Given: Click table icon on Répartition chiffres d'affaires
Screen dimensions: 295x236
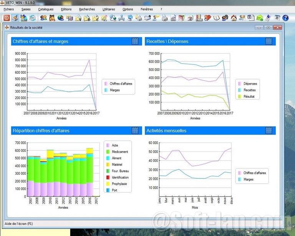Looking at the screenshot, I should [x=135, y=131].
